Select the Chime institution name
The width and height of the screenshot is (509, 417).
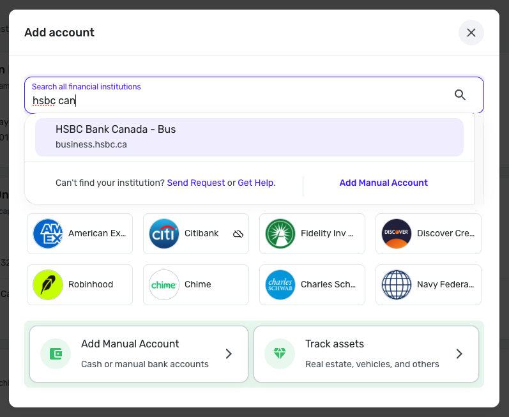pos(198,284)
